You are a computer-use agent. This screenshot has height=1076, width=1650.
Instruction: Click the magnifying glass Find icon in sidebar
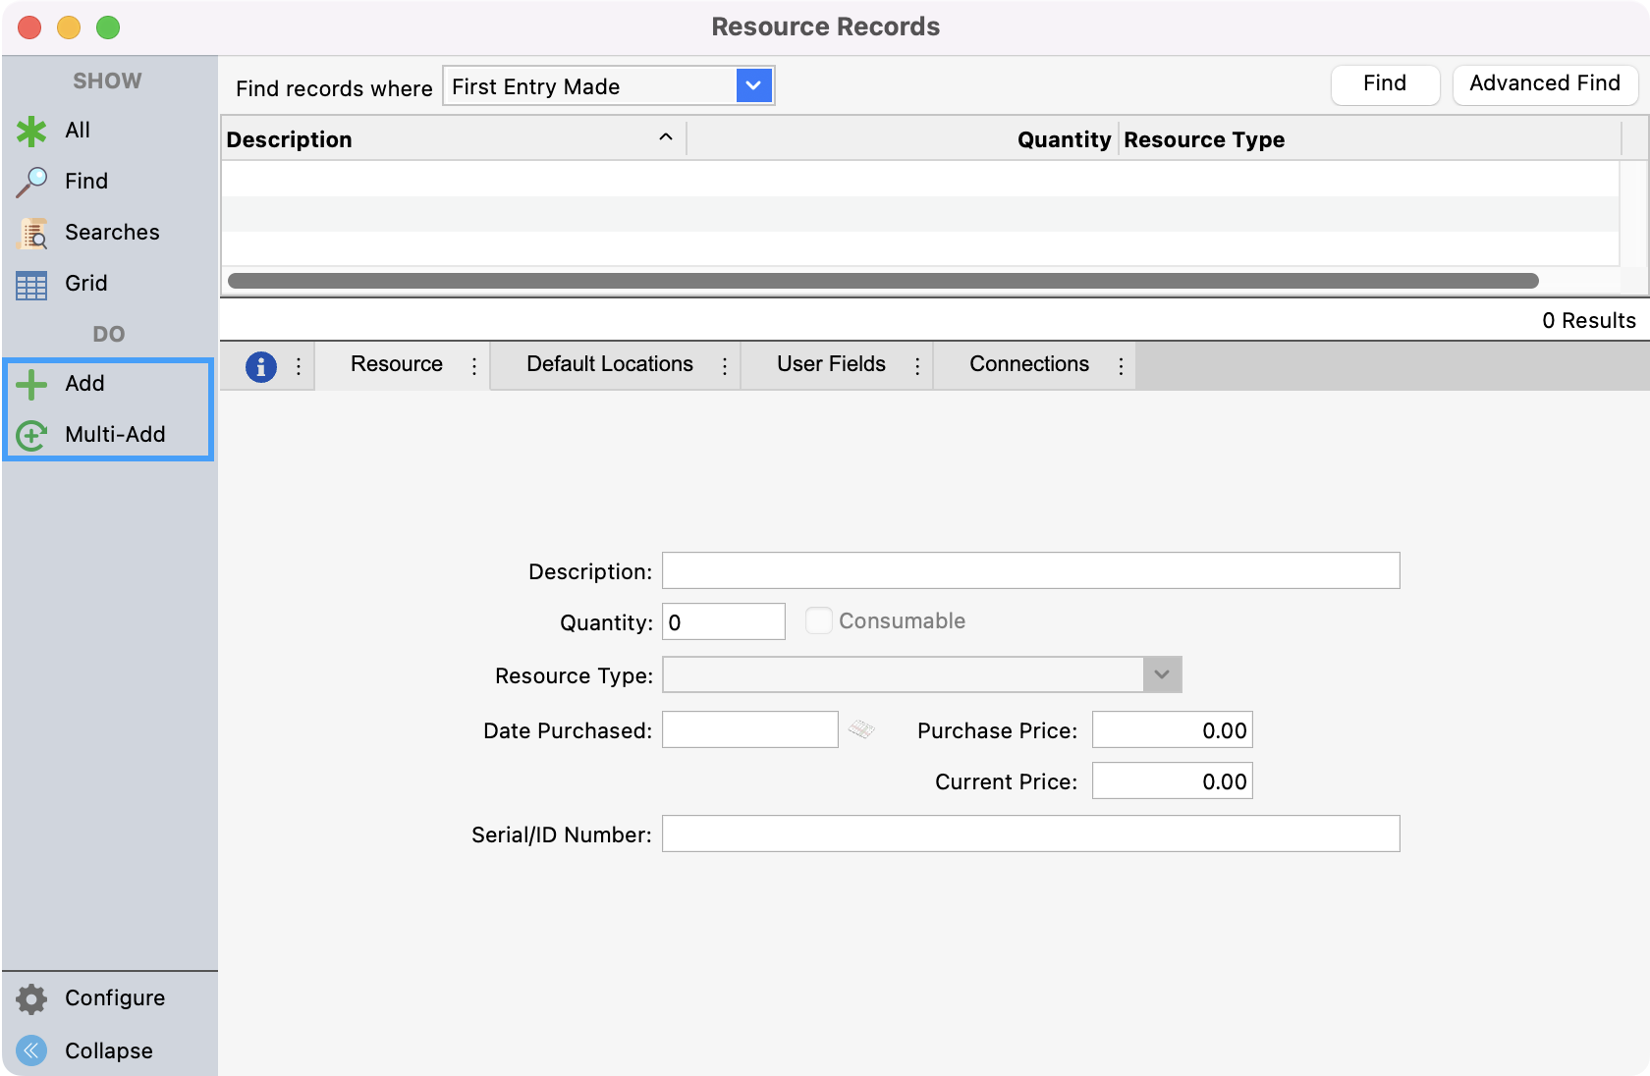pos(31,182)
